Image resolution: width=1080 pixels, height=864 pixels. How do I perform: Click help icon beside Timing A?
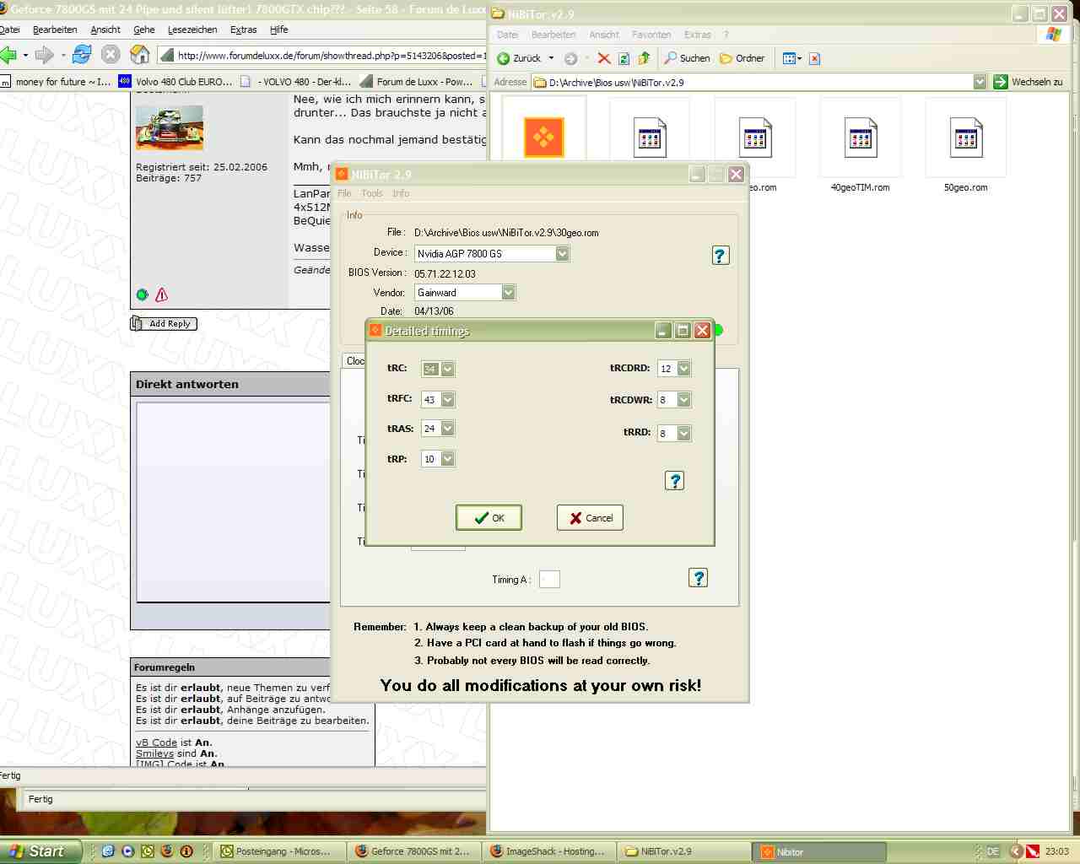698,578
